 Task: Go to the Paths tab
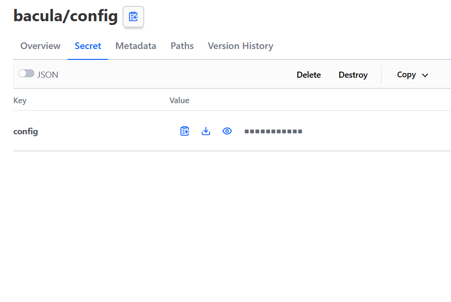pos(182,46)
